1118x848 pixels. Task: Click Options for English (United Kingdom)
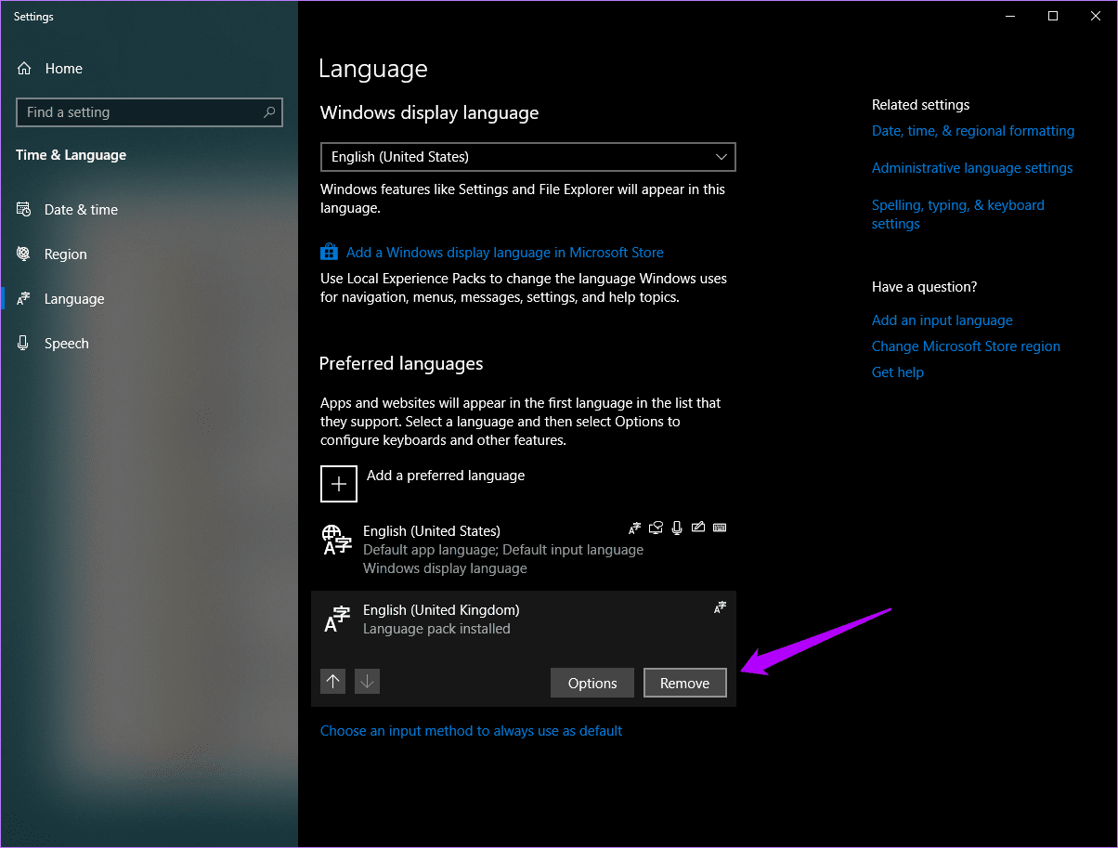pyautogui.click(x=592, y=683)
